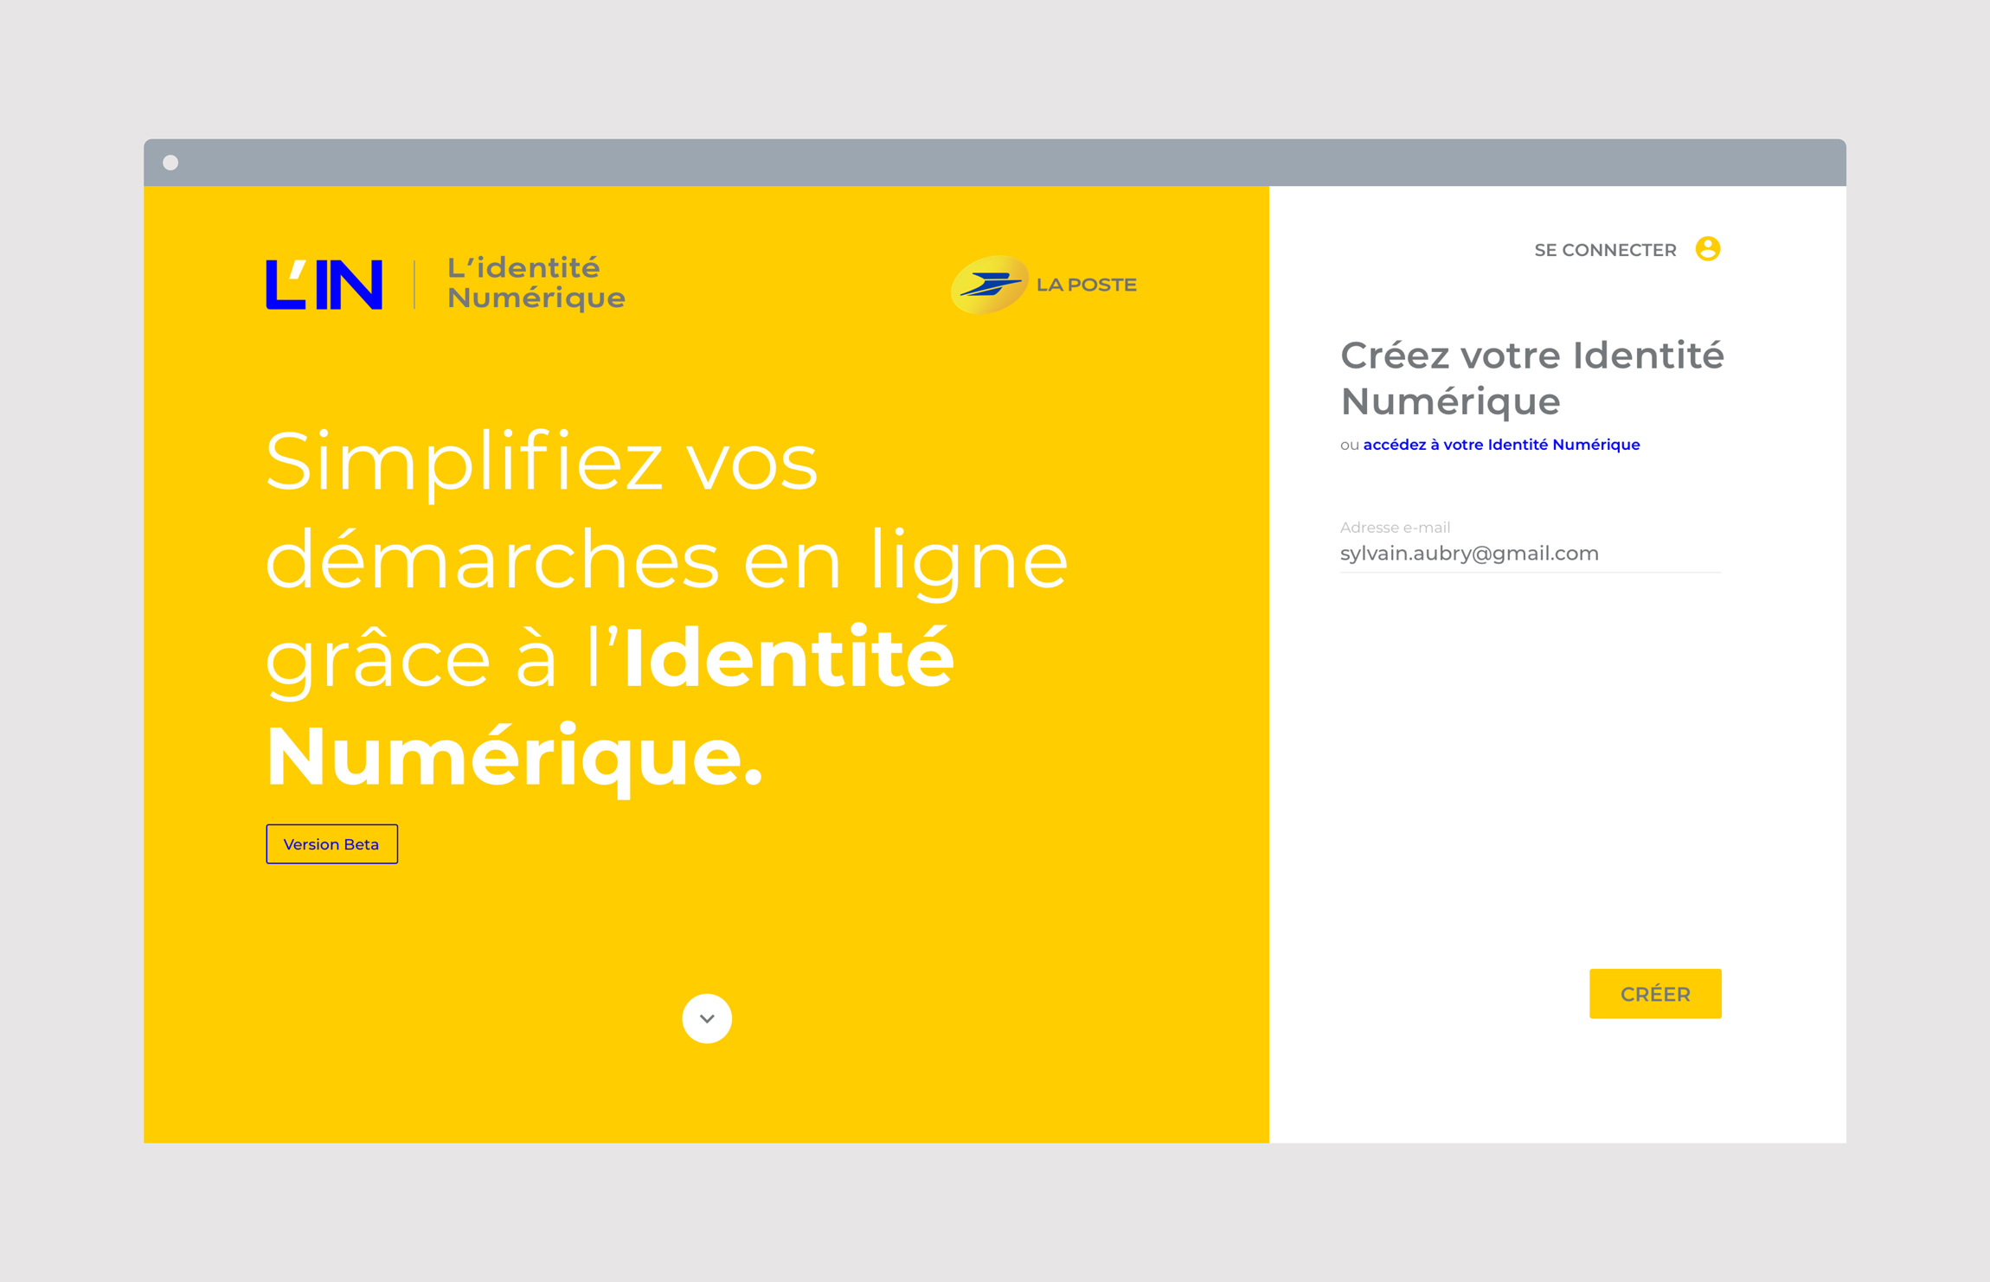
Task: Open the SE CONNECTER login link
Action: click(1604, 250)
